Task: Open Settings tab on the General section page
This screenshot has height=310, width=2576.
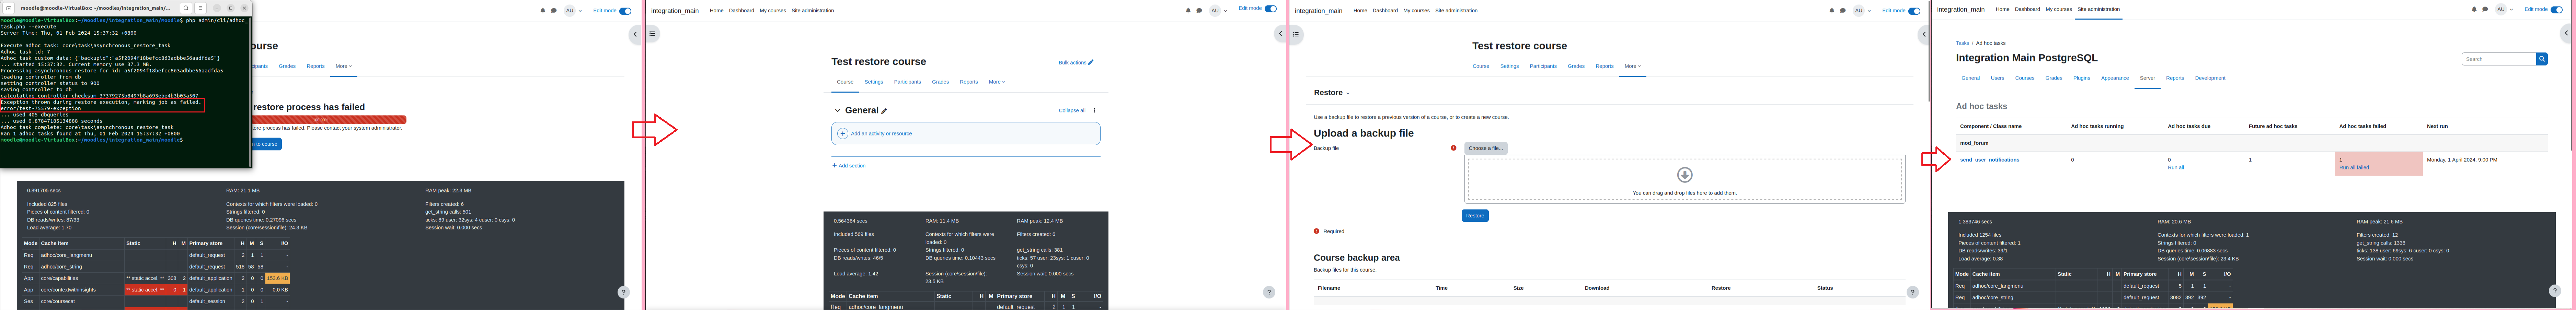Action: pos(874,82)
